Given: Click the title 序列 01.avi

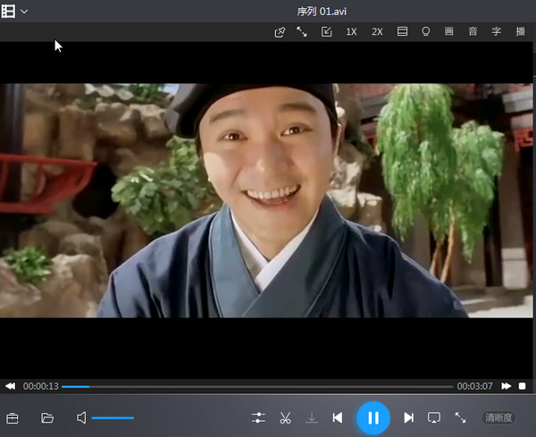Looking at the screenshot, I should 322,12.
